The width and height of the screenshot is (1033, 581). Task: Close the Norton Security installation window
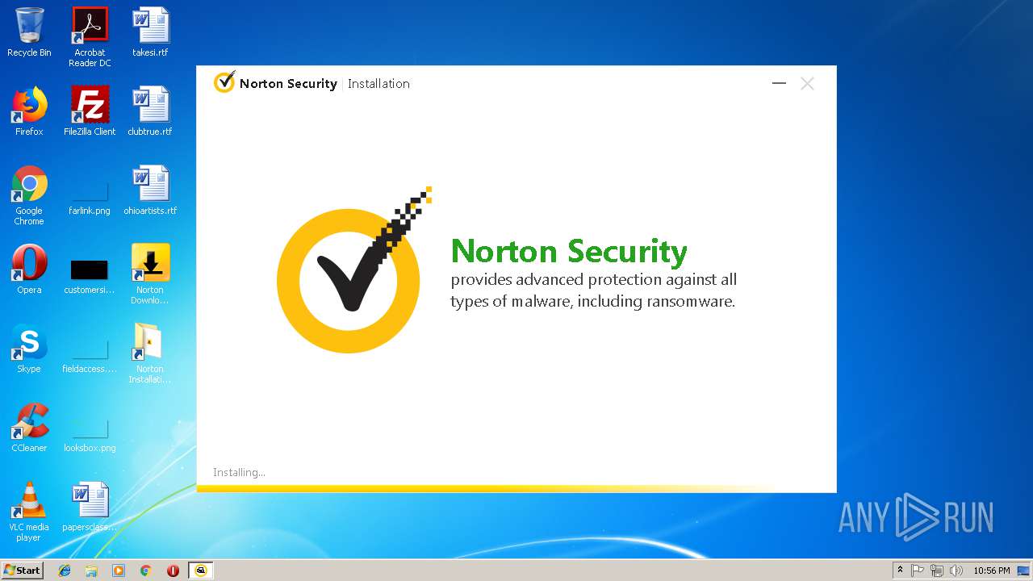[807, 83]
